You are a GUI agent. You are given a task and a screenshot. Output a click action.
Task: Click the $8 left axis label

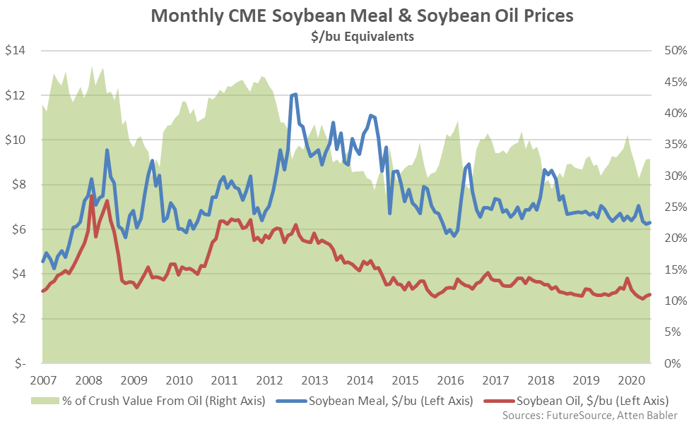click(x=18, y=184)
